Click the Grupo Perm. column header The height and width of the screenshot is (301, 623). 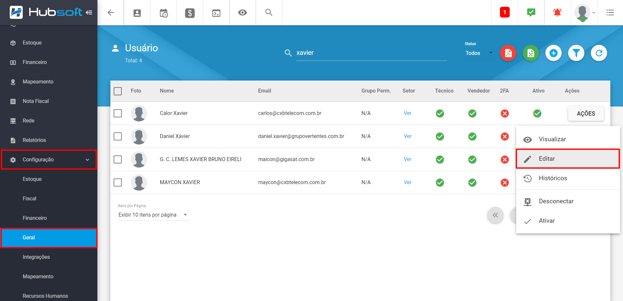(x=376, y=91)
